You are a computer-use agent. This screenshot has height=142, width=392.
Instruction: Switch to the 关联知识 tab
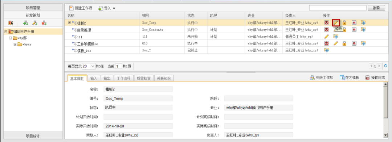[x=164, y=78]
